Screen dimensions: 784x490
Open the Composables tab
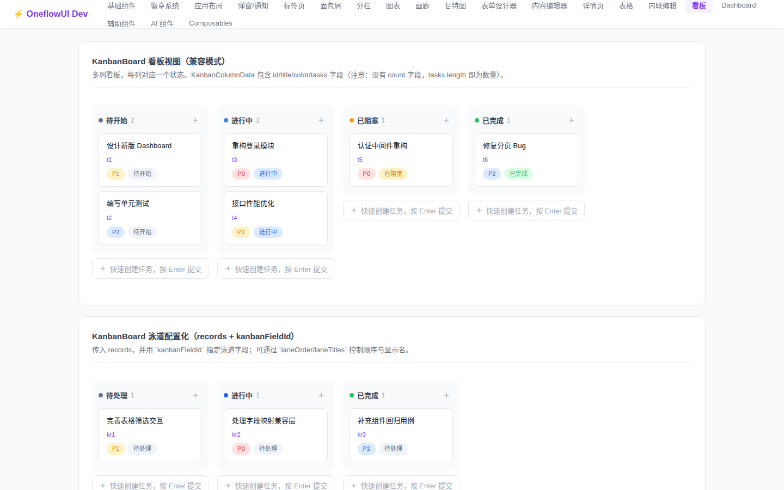(x=211, y=23)
